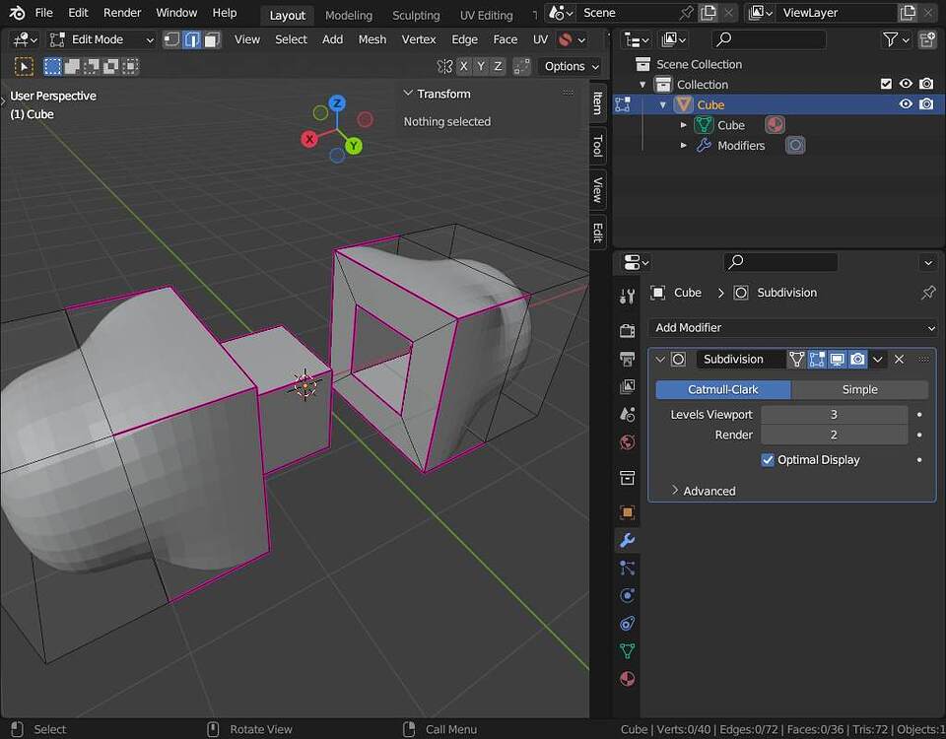The width and height of the screenshot is (946, 739).
Task: Open the Object Data properties tab icon
Action: click(628, 651)
